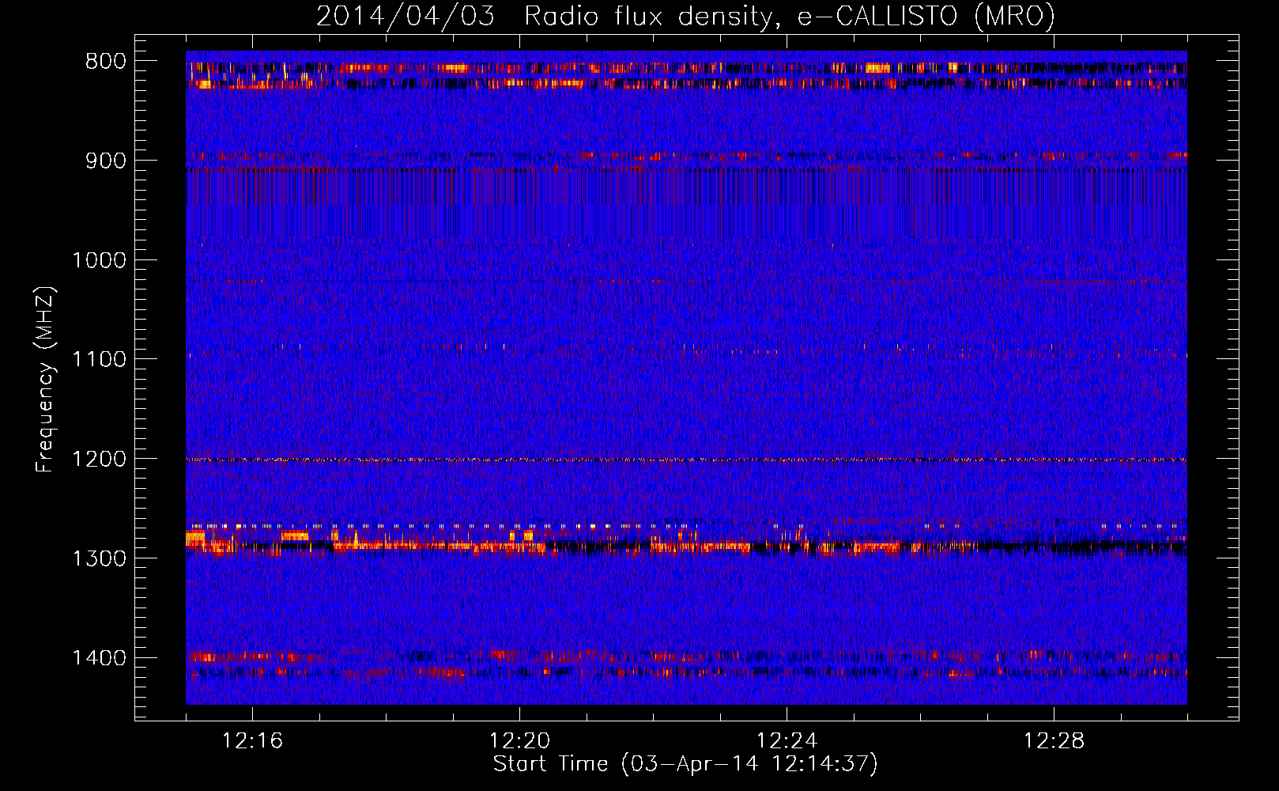This screenshot has height=791, width=1279.
Task: Select the 900 frequency tick label
Action: [106, 161]
